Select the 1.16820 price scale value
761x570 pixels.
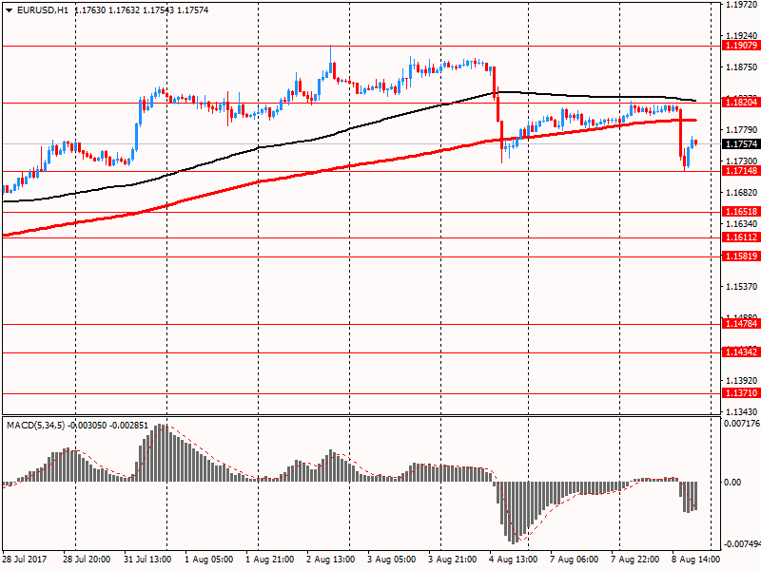tap(742, 193)
